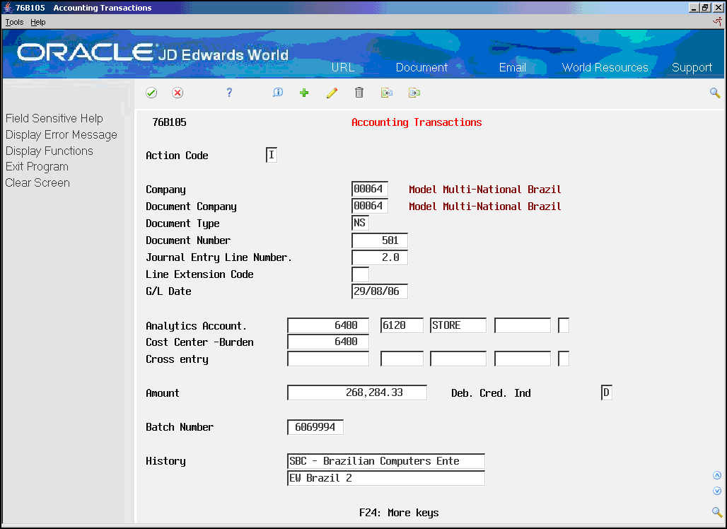This screenshot has width=727, height=529.
Task: Click the green plus add icon
Action: click(304, 93)
